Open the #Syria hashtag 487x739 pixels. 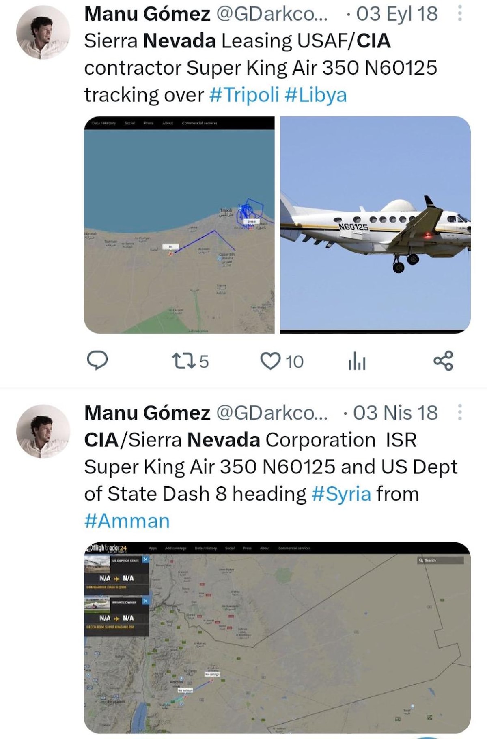(x=341, y=494)
